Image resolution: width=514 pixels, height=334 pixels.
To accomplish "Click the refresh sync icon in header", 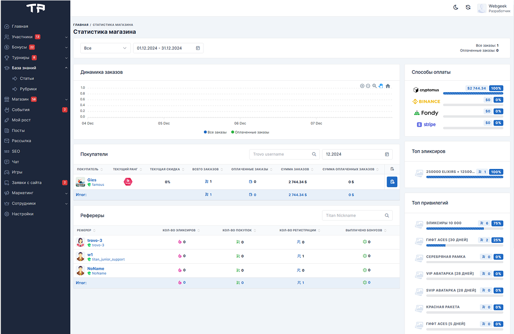I will point(468,7).
